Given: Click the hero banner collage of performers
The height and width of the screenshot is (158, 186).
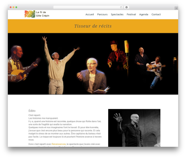Looking at the screenshot, I should (x=93, y=64).
